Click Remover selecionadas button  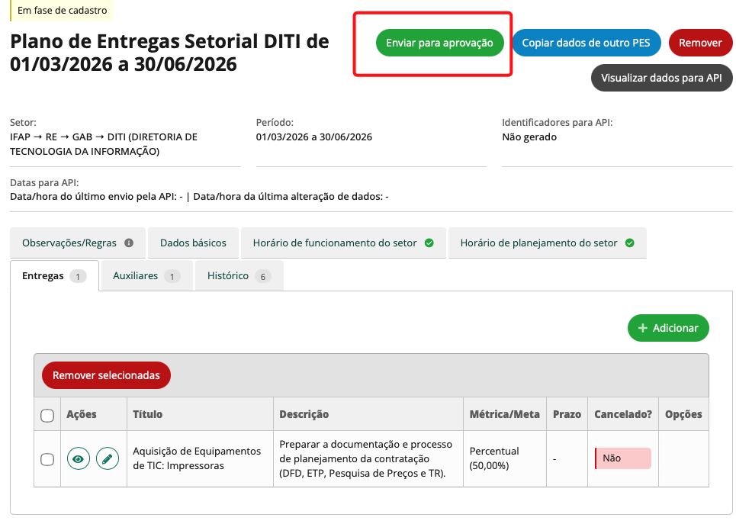pos(106,375)
